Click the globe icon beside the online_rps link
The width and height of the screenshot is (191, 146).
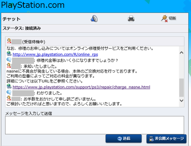pyautogui.click(x=9, y=54)
